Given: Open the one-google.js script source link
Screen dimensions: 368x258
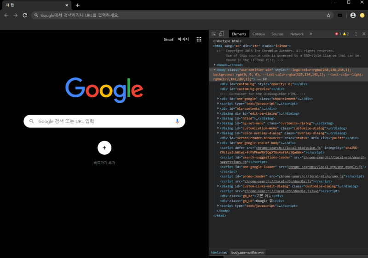Looking at the screenshot, I should 325,167.
